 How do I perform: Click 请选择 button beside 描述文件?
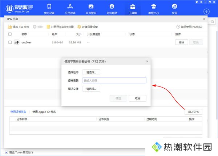[x=91, y=88]
